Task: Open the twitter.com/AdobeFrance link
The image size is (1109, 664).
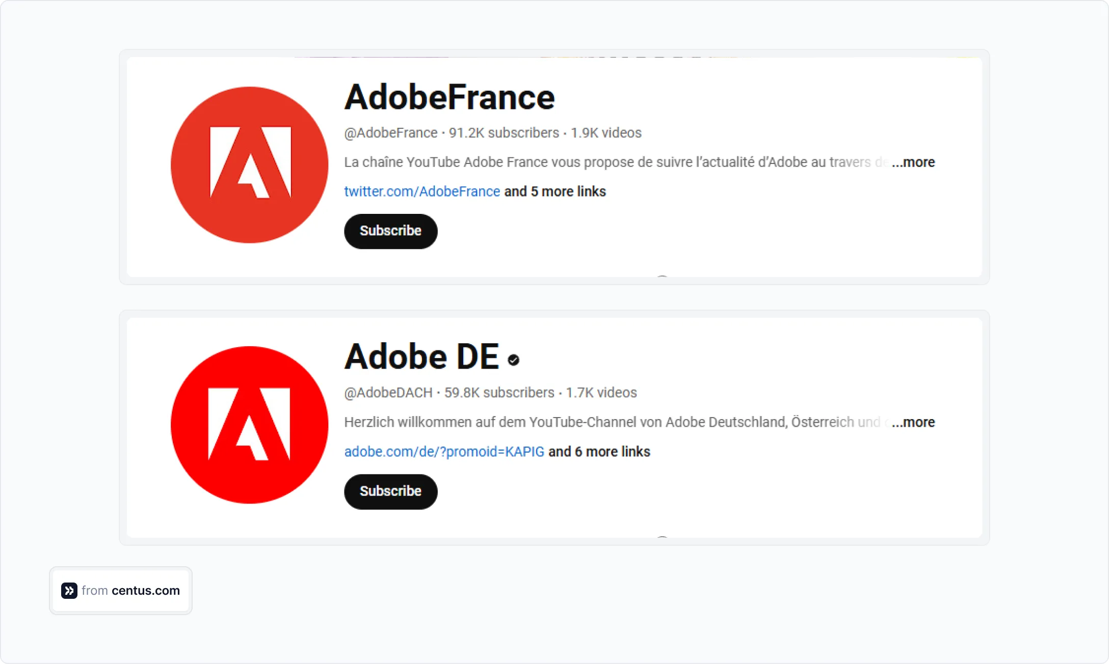Action: point(421,191)
